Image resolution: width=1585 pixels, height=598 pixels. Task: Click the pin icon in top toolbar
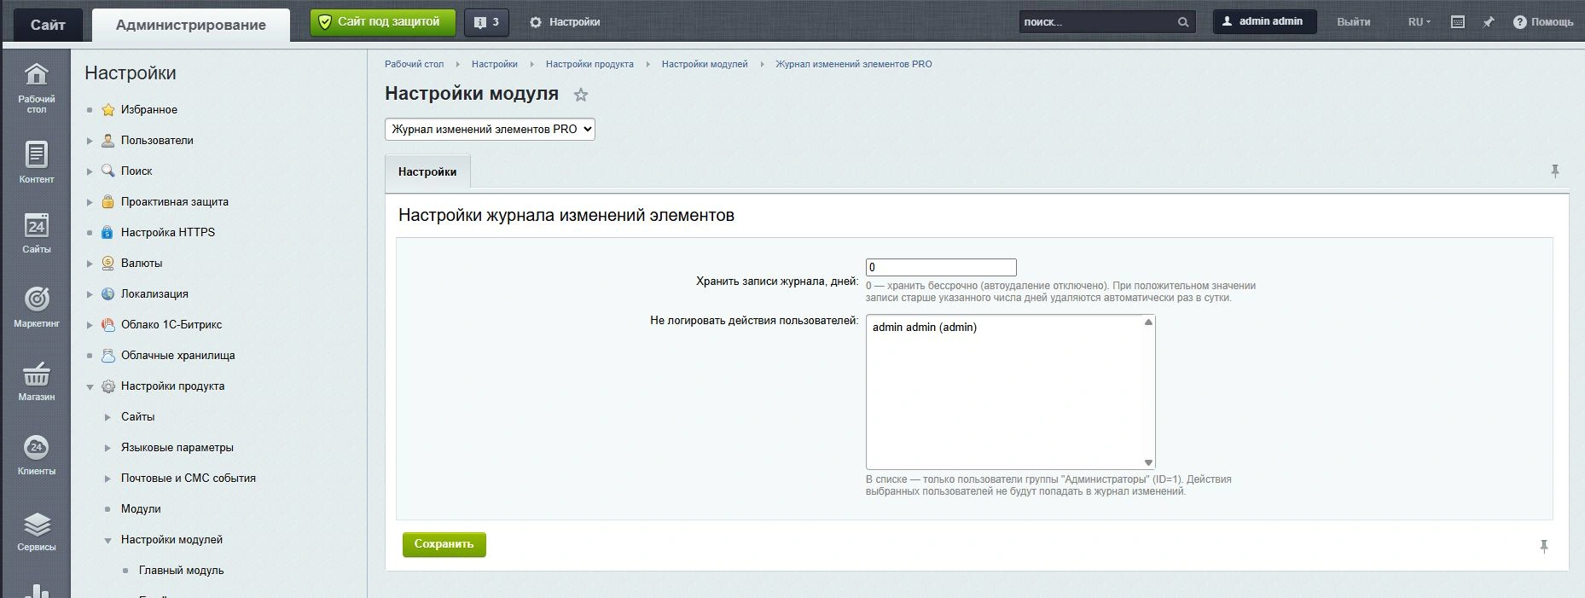click(1489, 22)
